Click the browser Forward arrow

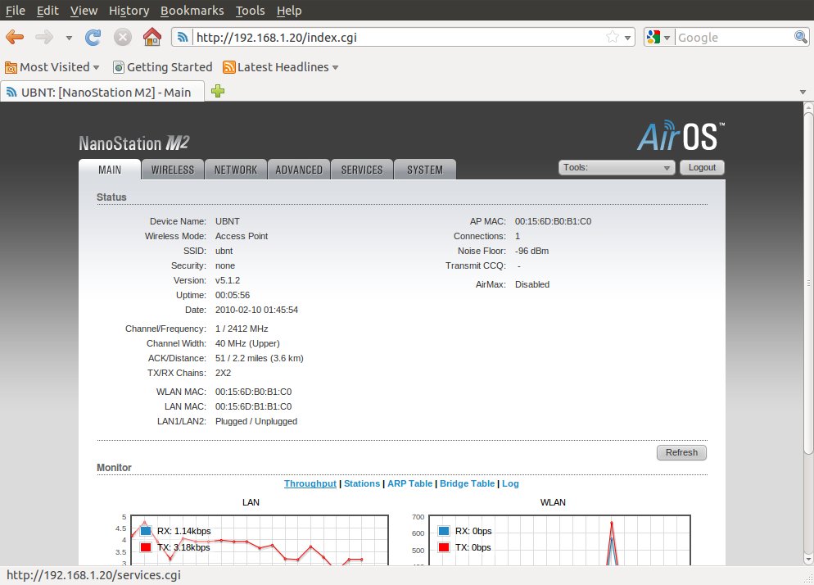click(x=44, y=37)
